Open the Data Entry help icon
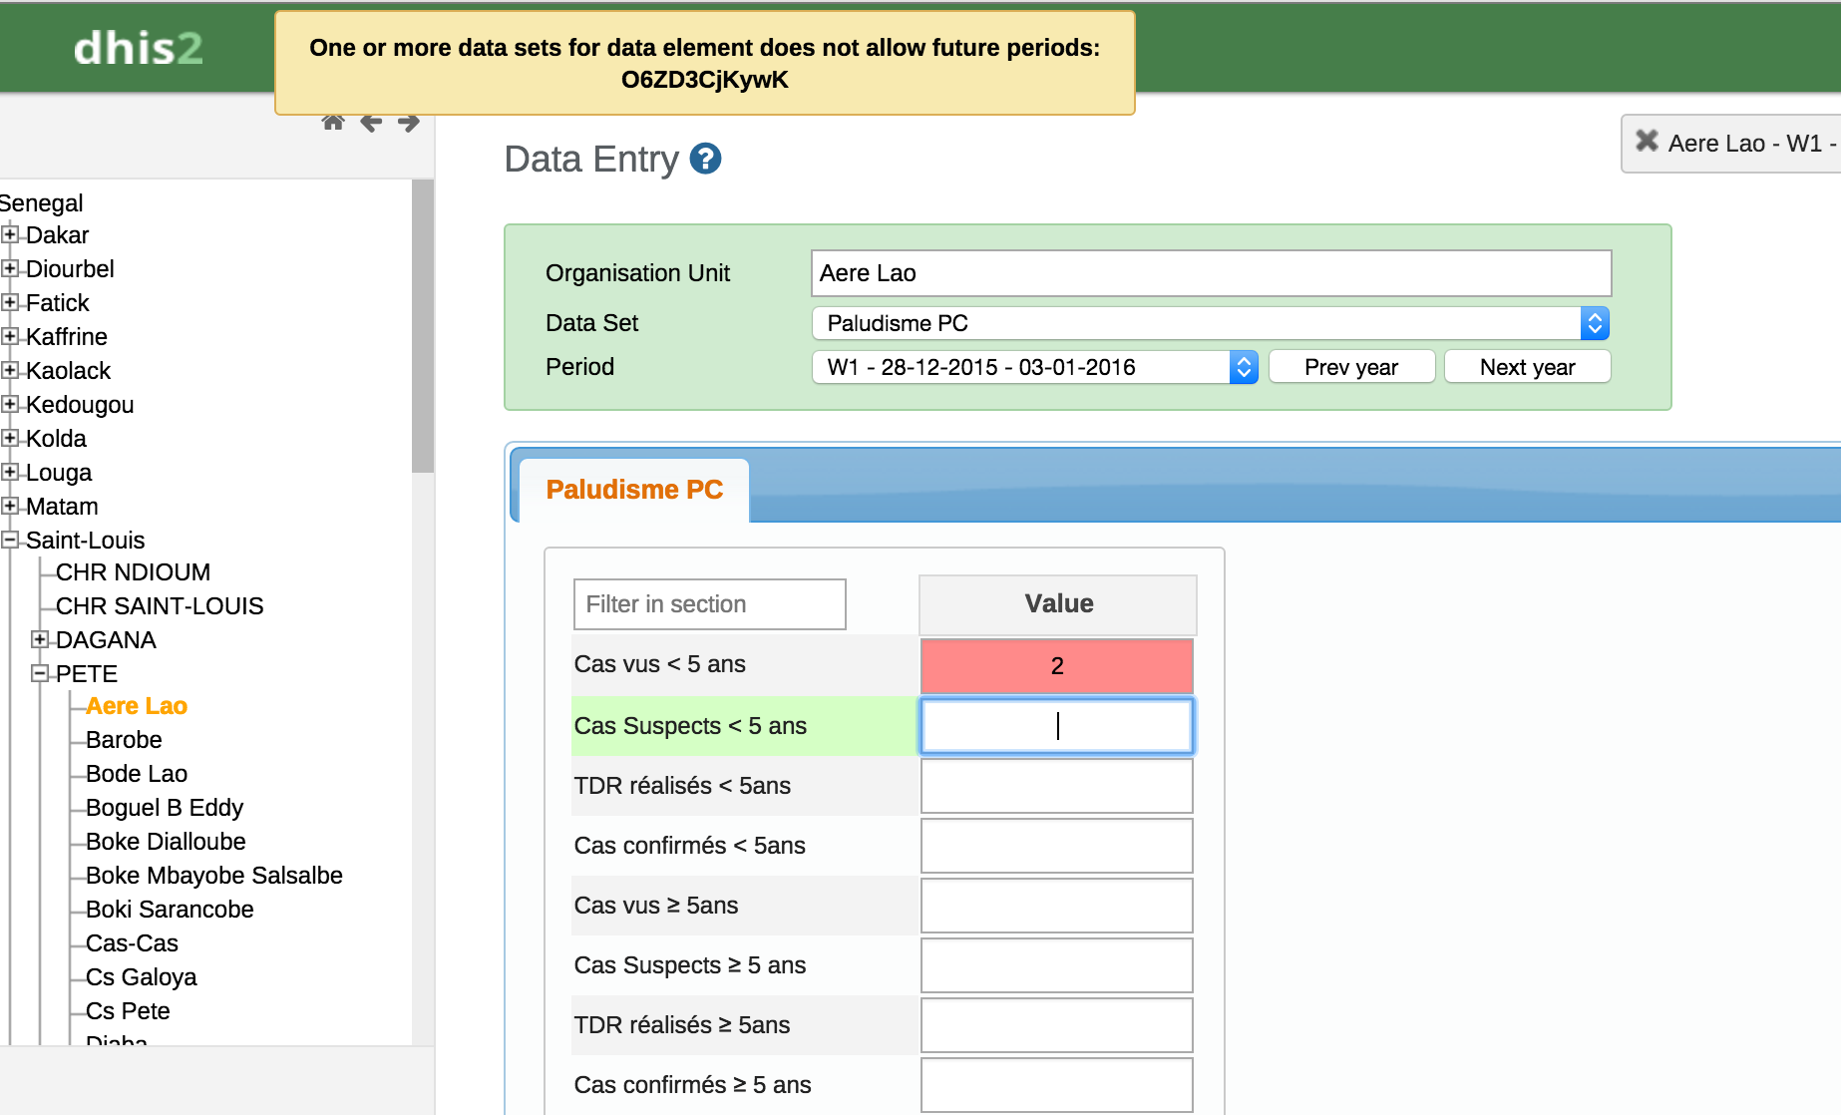Viewport: 1841px width, 1115px height. click(705, 159)
